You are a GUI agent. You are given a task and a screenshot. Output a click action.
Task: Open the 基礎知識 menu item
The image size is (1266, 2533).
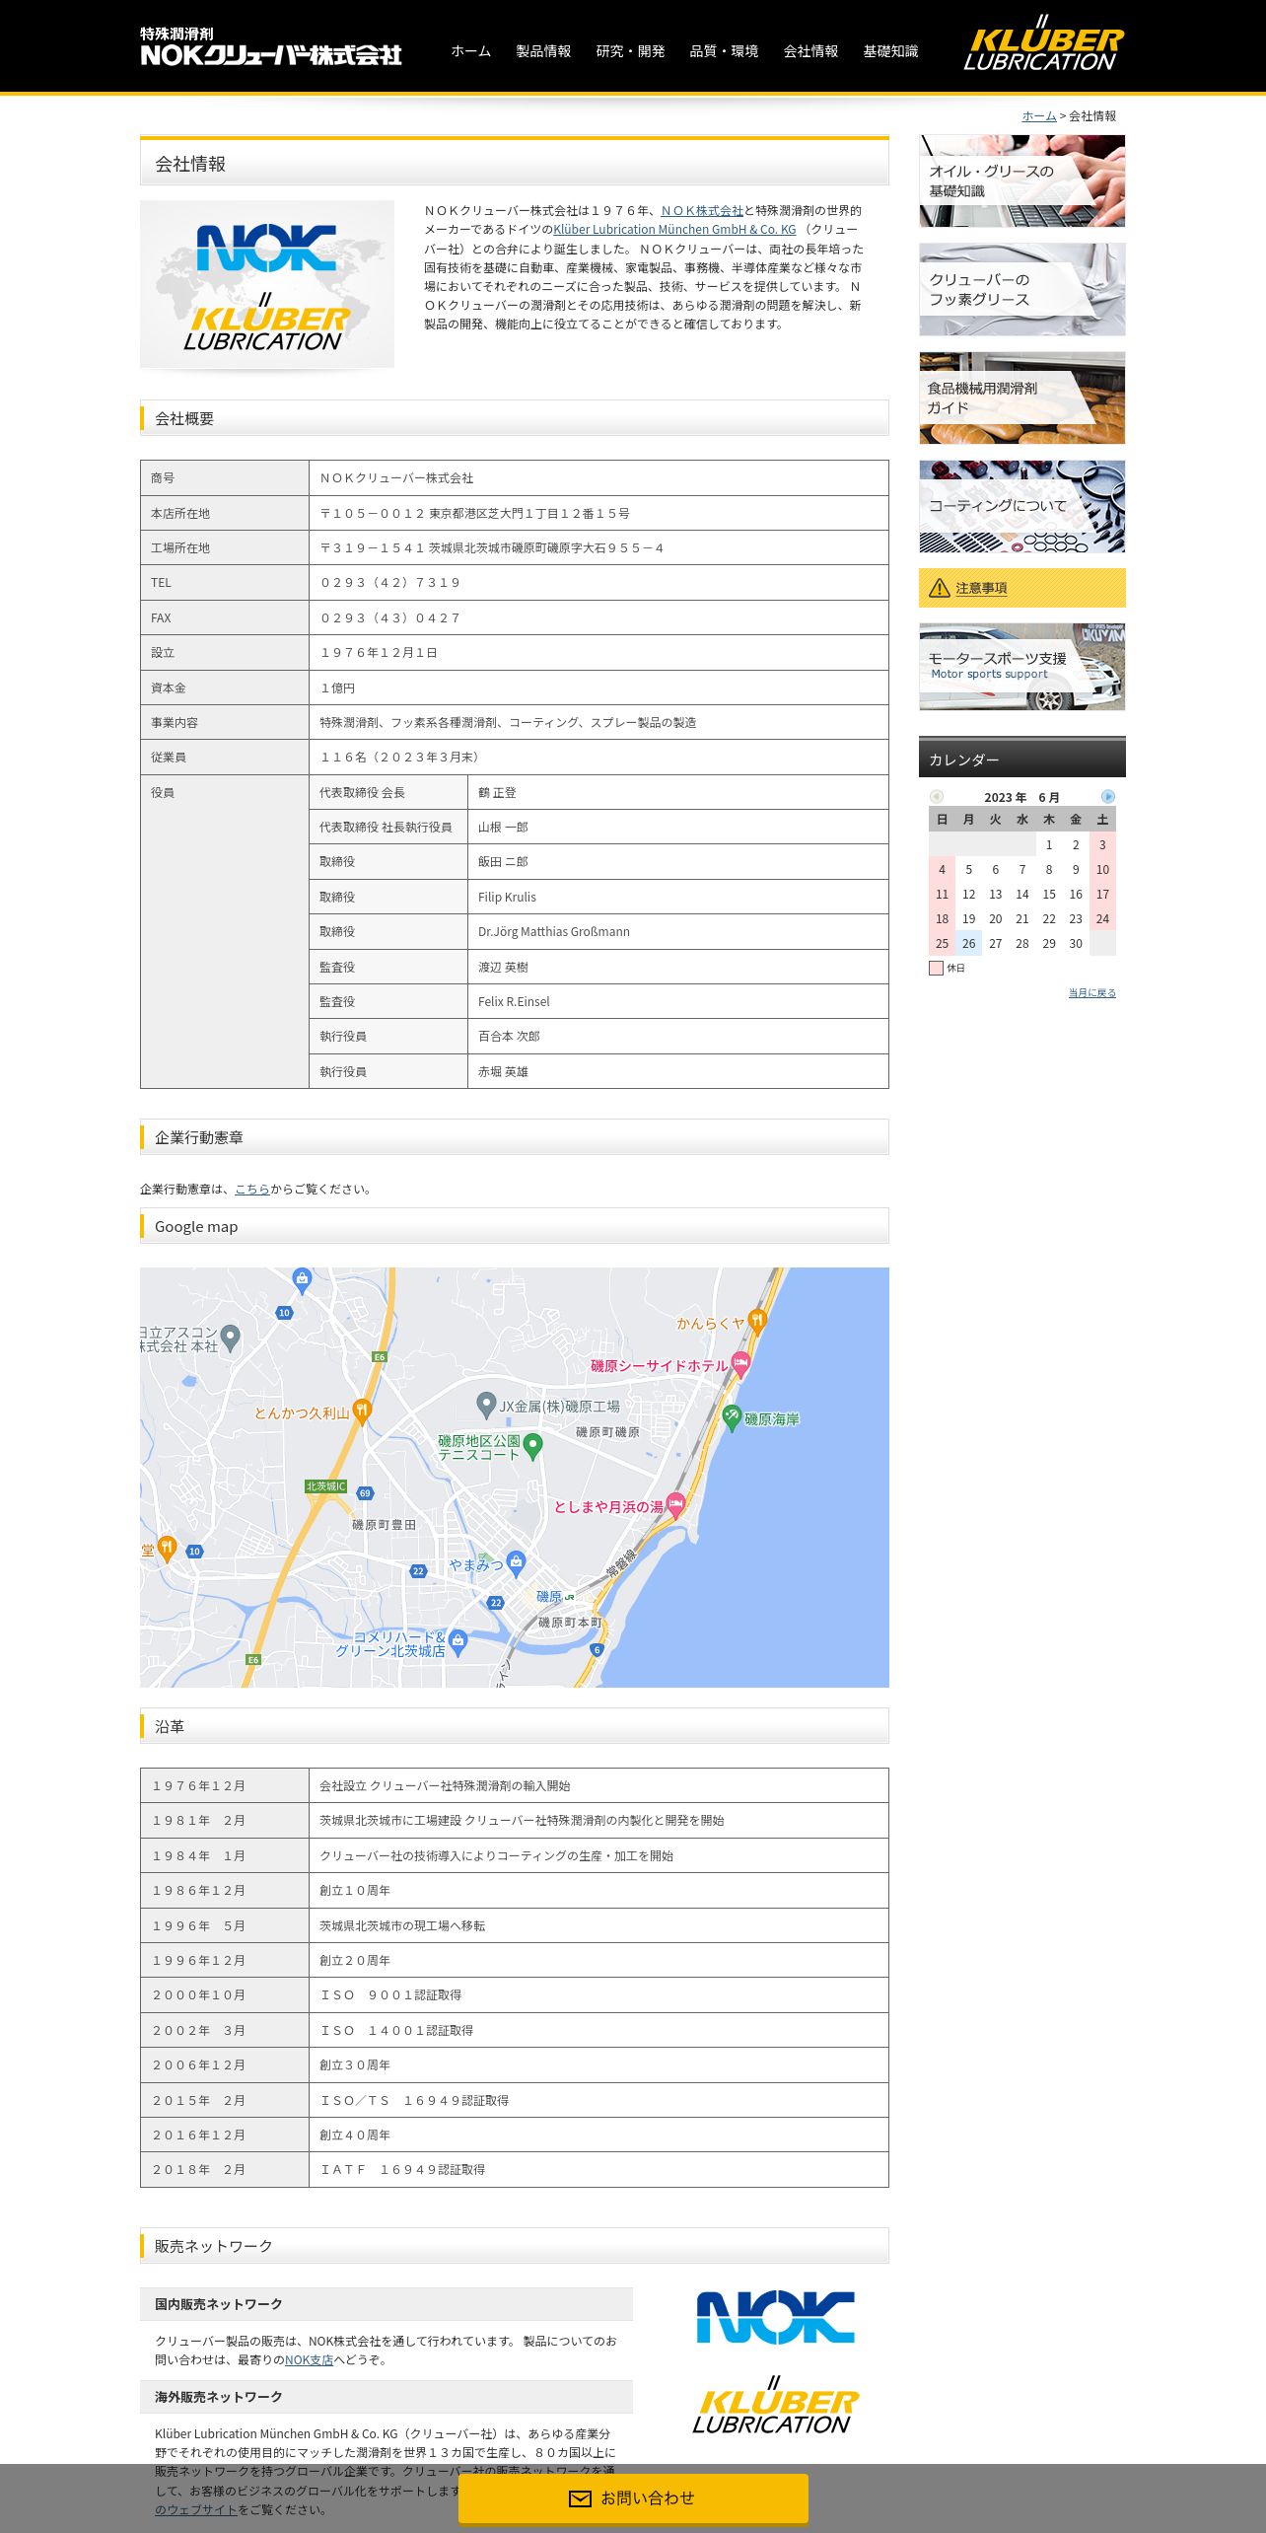[x=891, y=51]
